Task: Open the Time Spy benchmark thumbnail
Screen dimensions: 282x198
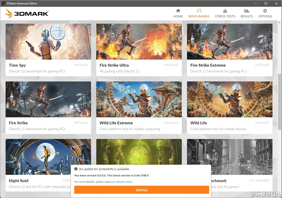Action: 48,42
